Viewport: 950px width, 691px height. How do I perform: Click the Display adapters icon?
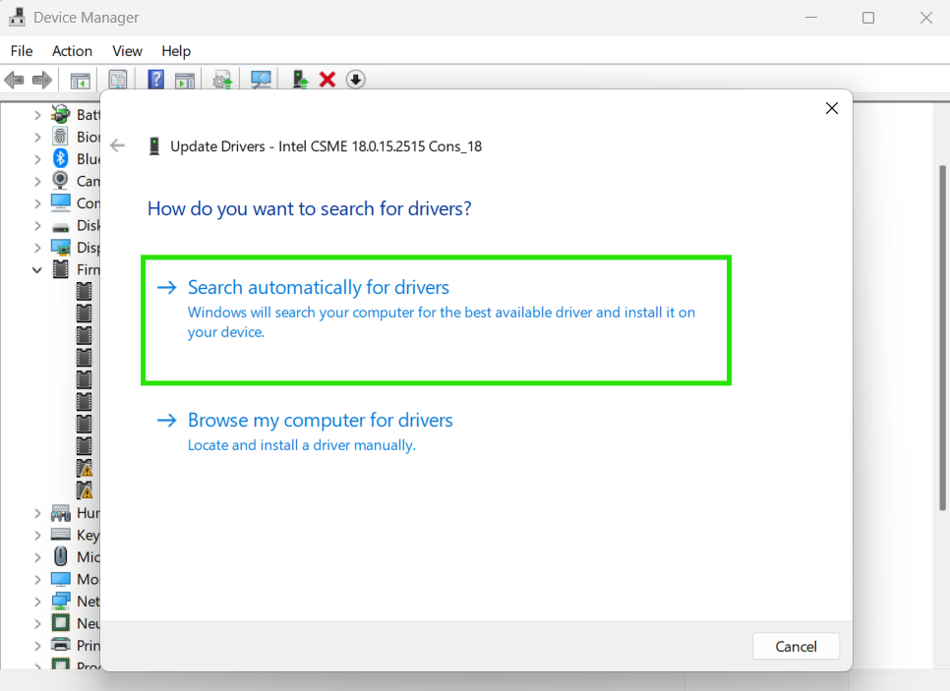pyautogui.click(x=61, y=247)
